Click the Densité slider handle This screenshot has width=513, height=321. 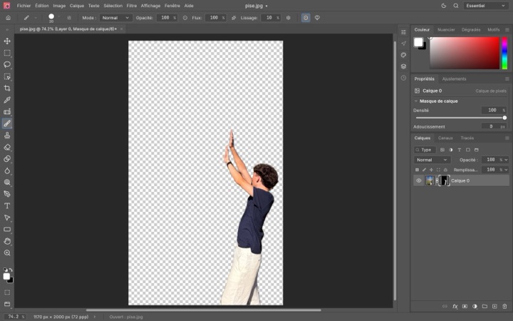tap(504, 118)
